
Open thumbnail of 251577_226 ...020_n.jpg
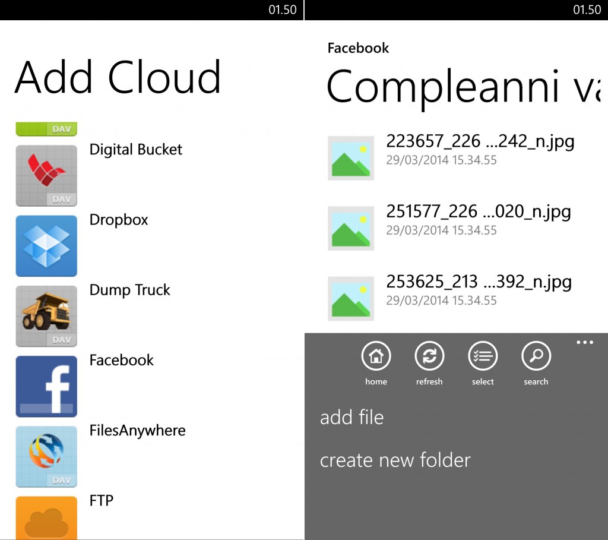351,228
